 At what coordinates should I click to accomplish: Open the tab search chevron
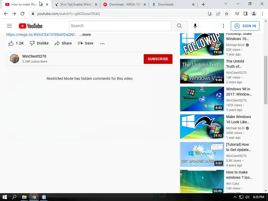pyautogui.click(x=226, y=4)
